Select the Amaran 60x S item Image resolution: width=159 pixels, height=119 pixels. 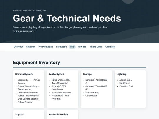pyautogui.click(x=125, y=80)
